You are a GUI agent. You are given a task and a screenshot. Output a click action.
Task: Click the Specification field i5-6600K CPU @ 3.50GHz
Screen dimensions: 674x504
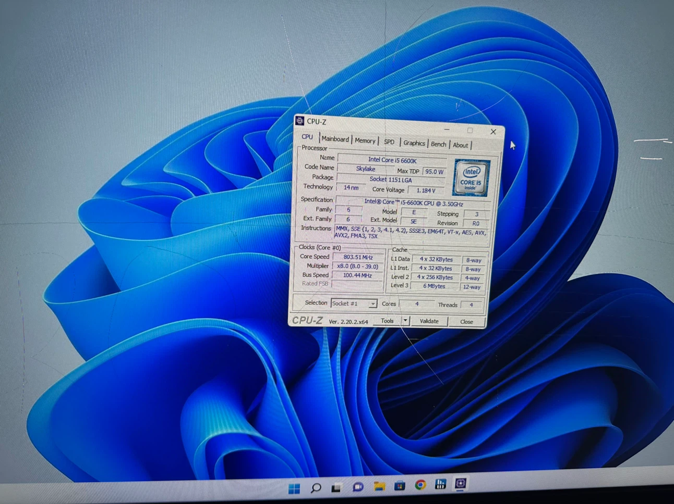tap(413, 203)
